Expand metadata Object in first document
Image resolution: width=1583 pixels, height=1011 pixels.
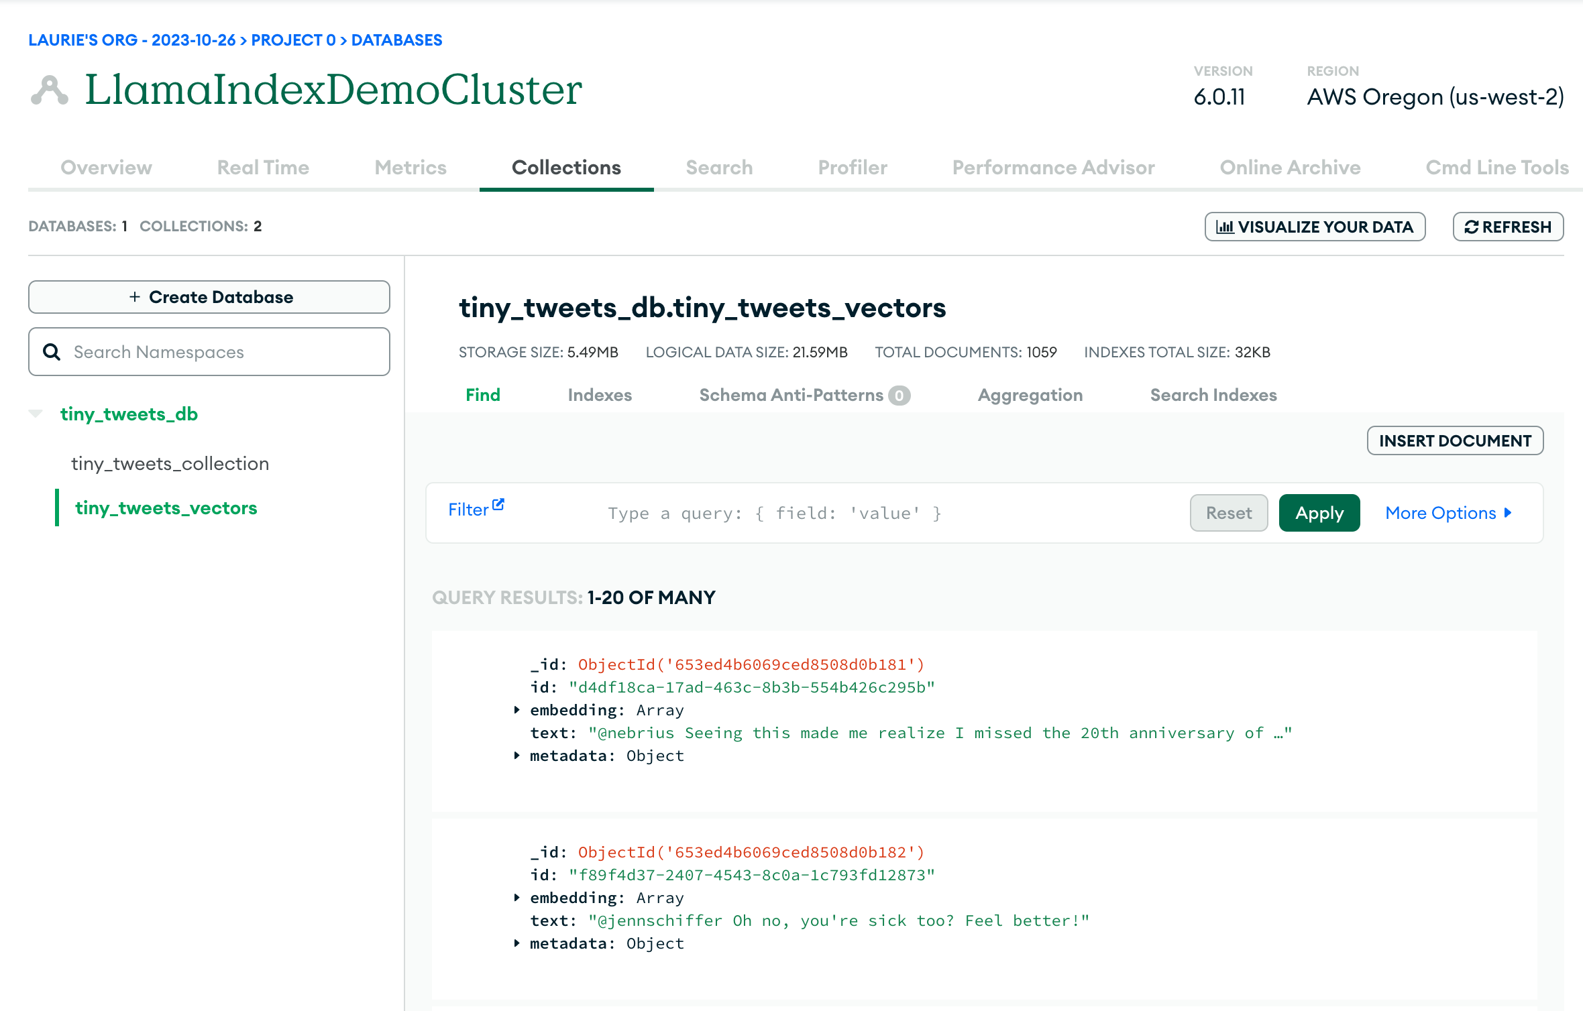point(516,756)
